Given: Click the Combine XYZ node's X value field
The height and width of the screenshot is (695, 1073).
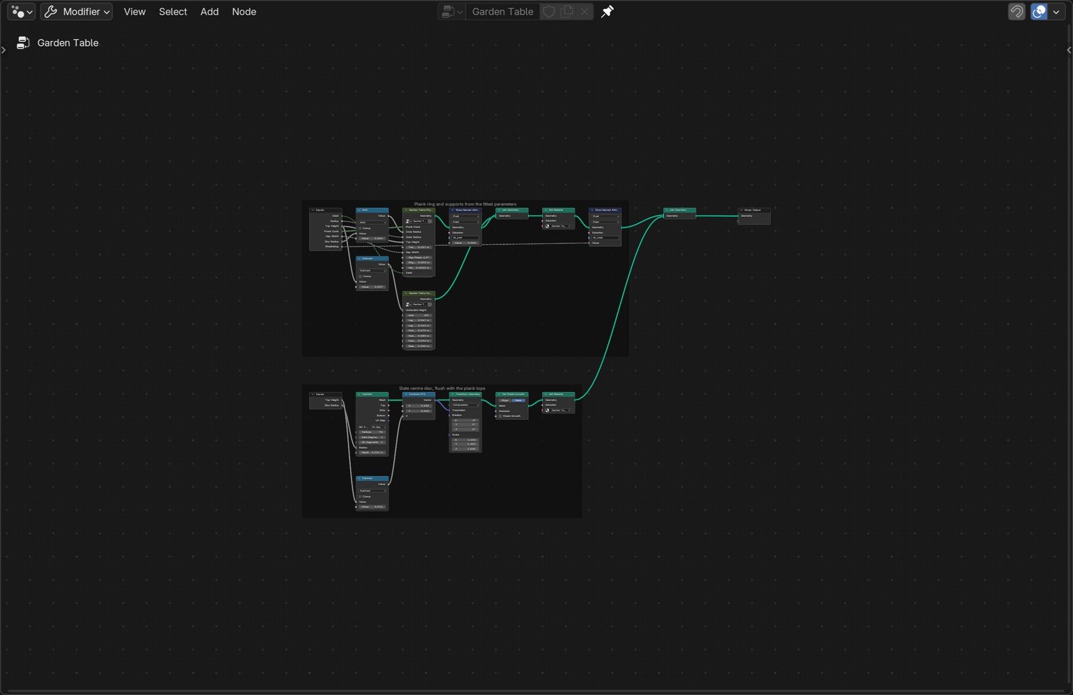Looking at the screenshot, I should [419, 406].
